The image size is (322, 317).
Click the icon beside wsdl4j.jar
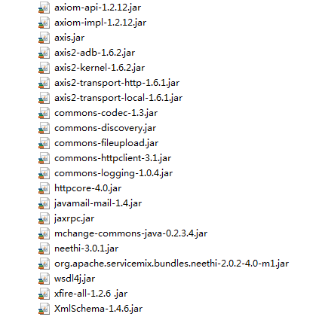(x=44, y=279)
